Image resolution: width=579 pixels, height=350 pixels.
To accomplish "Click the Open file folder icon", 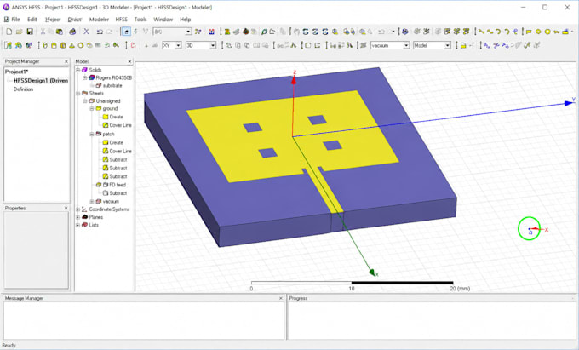I will point(20,32).
